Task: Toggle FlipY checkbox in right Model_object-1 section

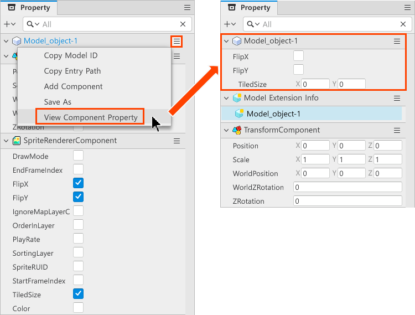Action: [x=298, y=69]
